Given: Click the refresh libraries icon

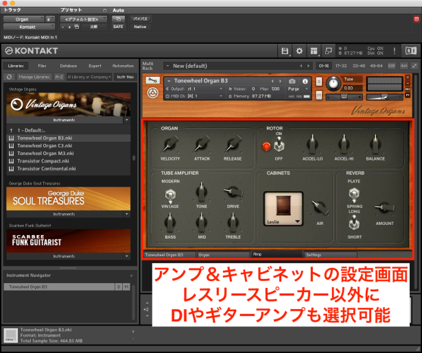Looking at the screenshot, I should (9, 77).
